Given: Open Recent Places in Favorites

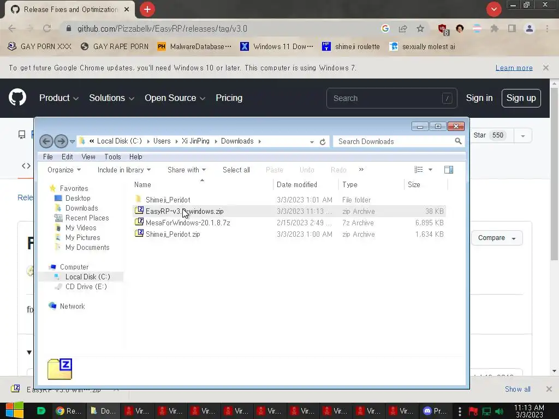Looking at the screenshot, I should coord(87,218).
